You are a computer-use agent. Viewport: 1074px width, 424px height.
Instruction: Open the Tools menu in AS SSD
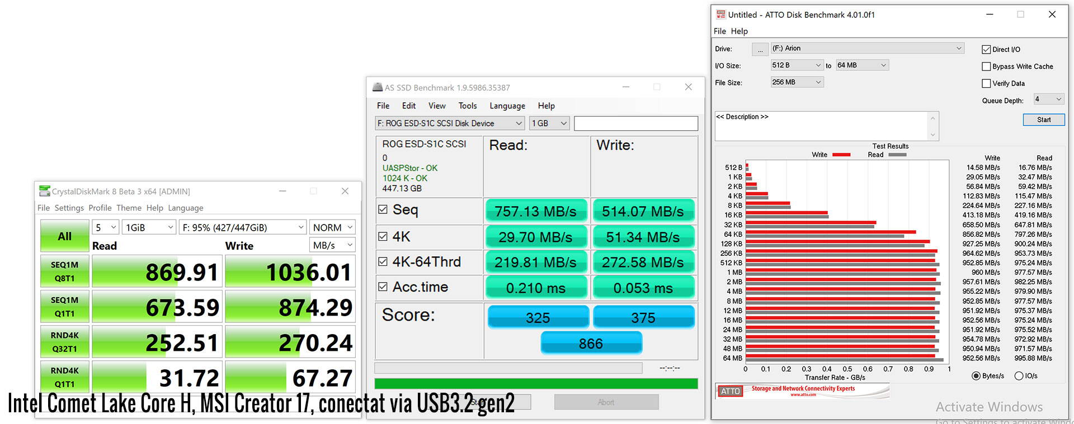click(467, 106)
